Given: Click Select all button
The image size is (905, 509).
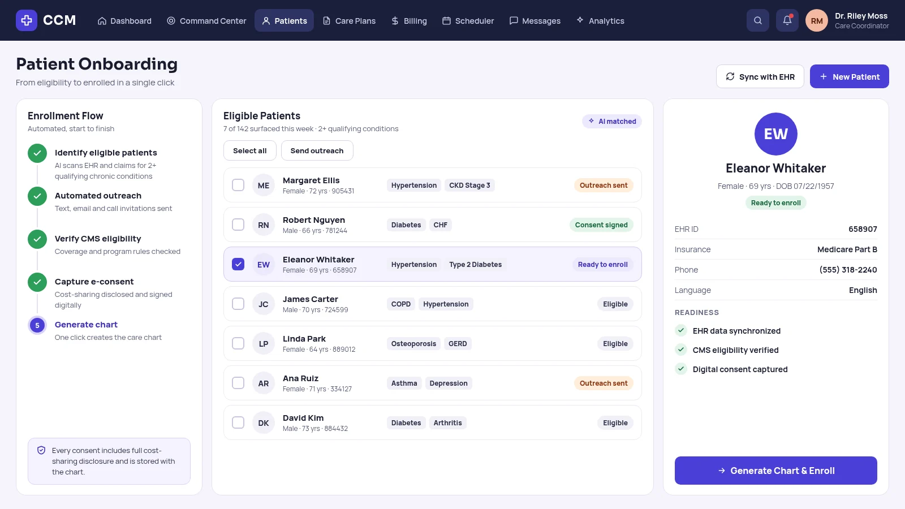Looking at the screenshot, I should click(x=250, y=150).
